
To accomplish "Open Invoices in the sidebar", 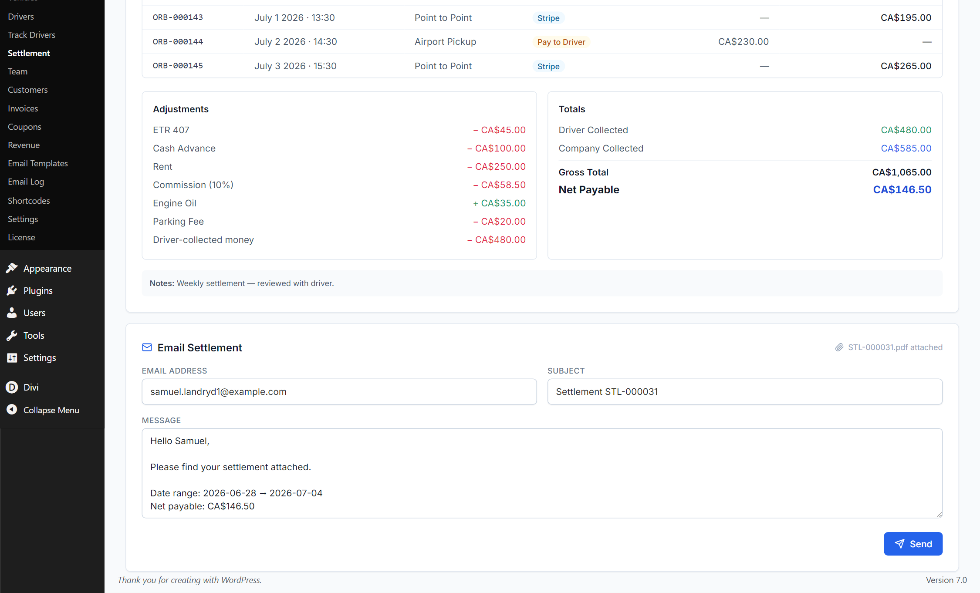I will [x=23, y=108].
